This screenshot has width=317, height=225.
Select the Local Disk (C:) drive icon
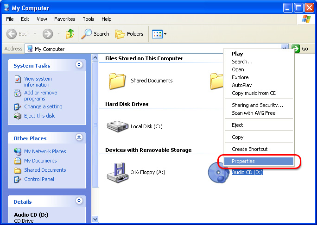[x=117, y=126]
